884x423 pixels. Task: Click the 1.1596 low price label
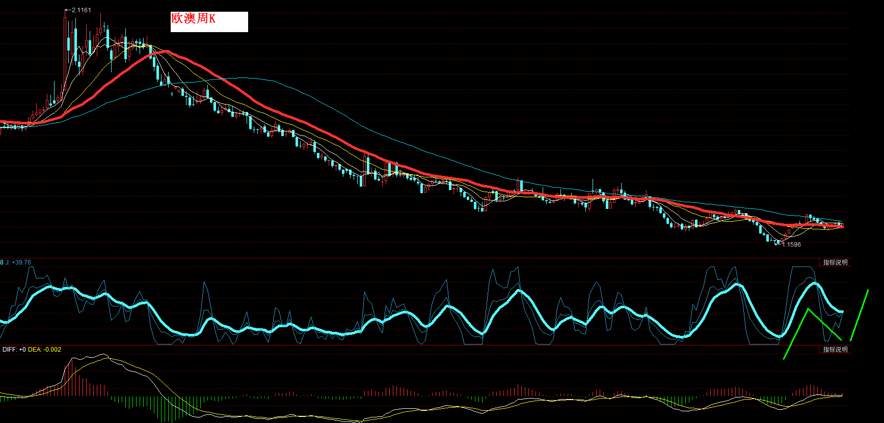point(791,245)
